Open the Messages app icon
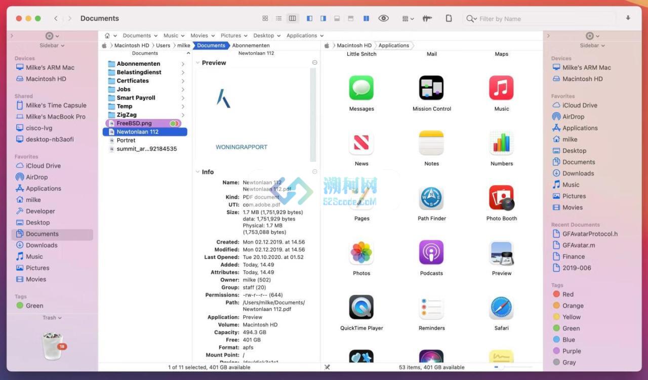Viewport: 648px width, 380px height. [x=361, y=88]
